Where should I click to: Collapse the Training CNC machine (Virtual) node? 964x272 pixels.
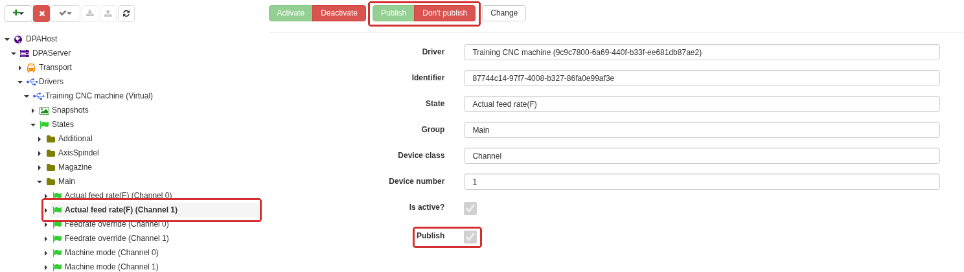coord(27,96)
